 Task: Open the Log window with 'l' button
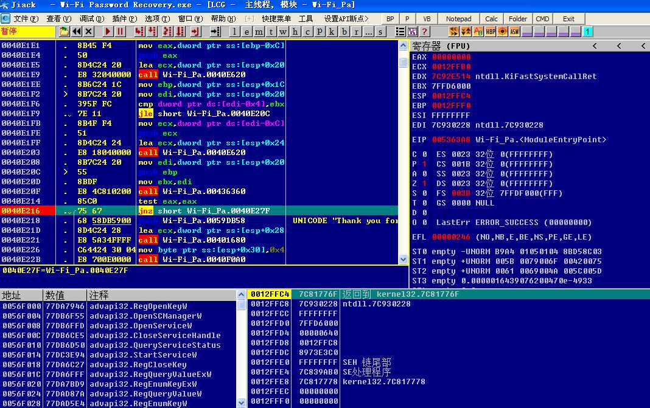235,32
